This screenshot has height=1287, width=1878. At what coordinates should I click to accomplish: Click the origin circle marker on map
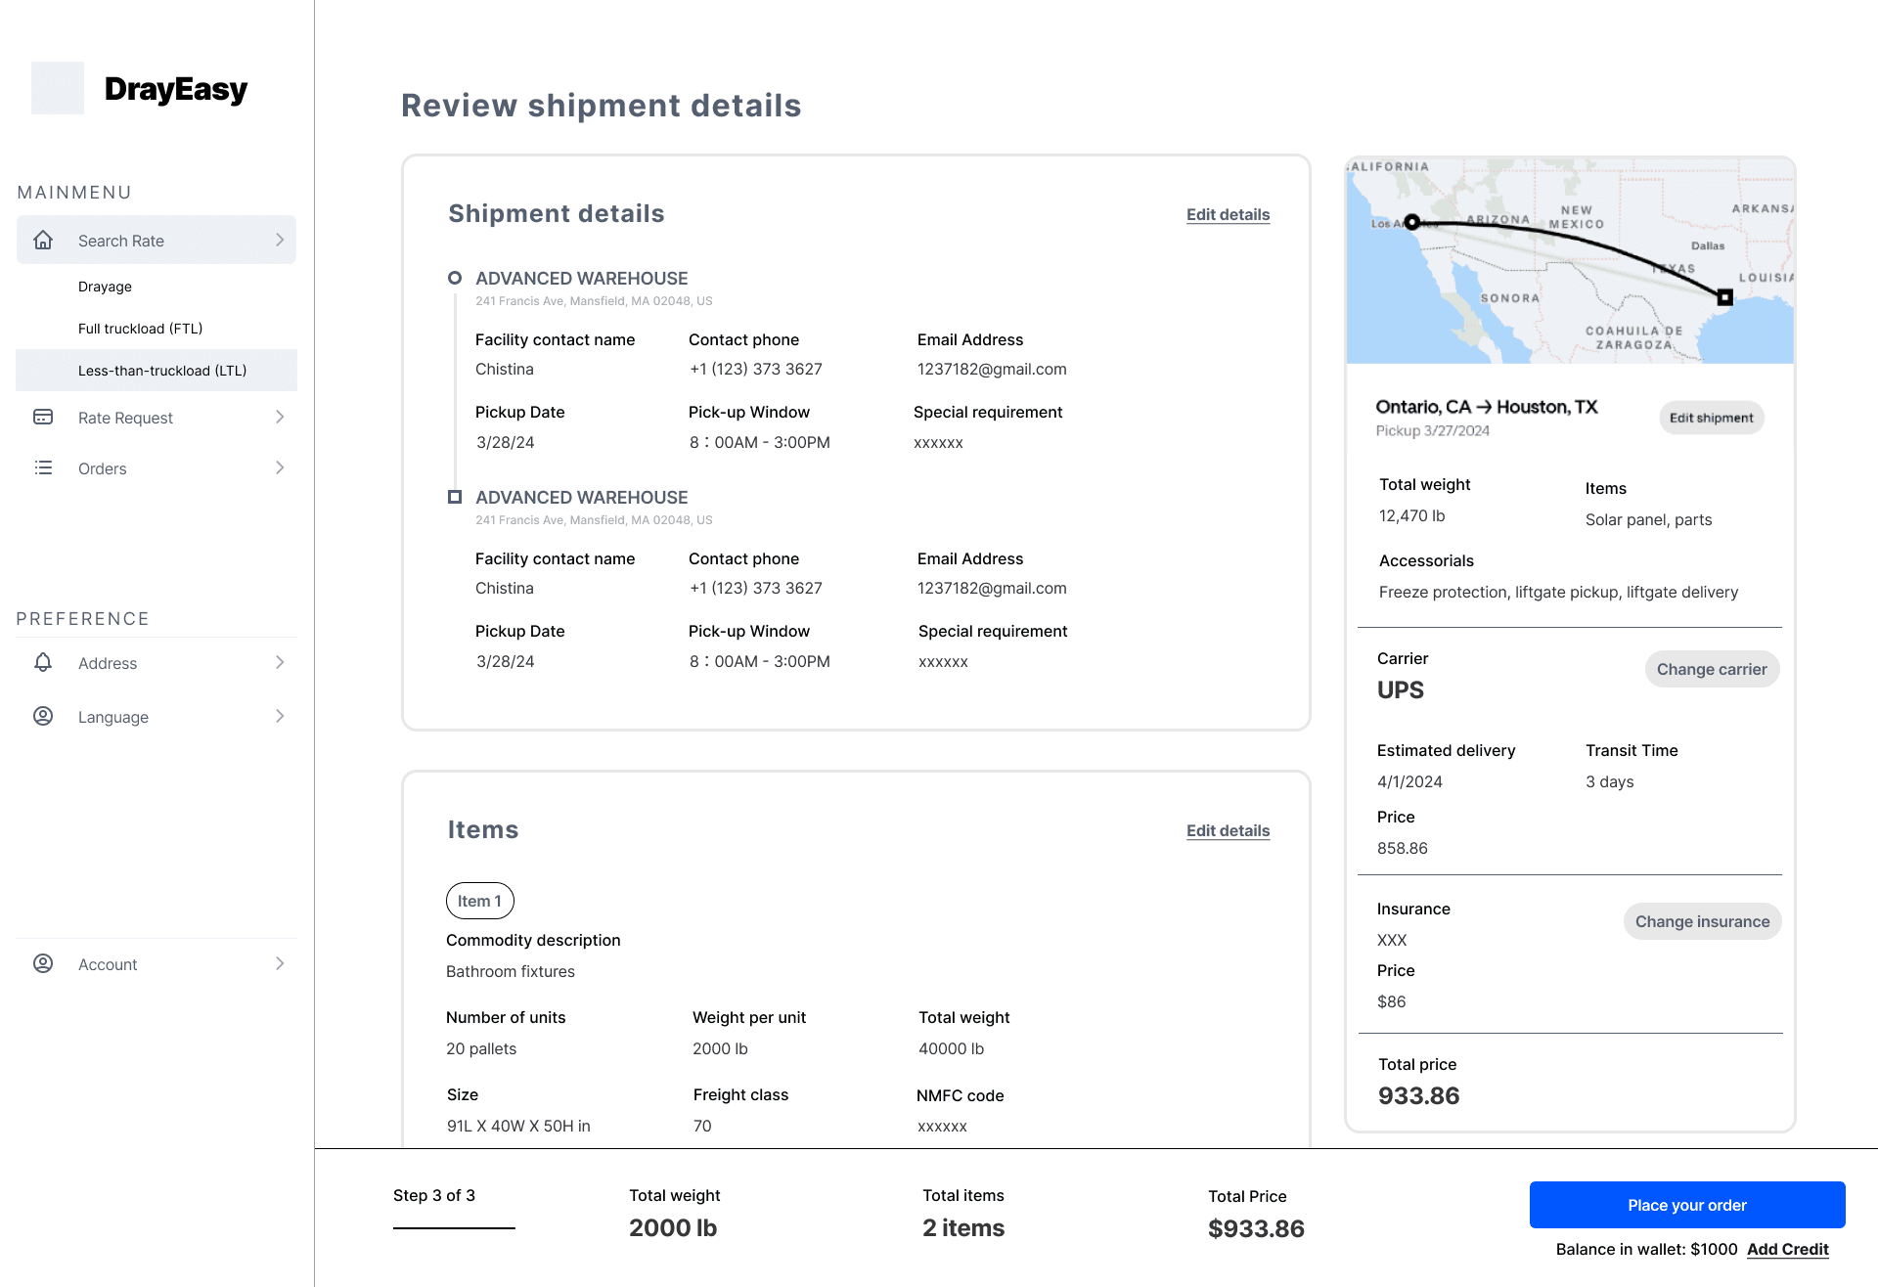click(1411, 222)
